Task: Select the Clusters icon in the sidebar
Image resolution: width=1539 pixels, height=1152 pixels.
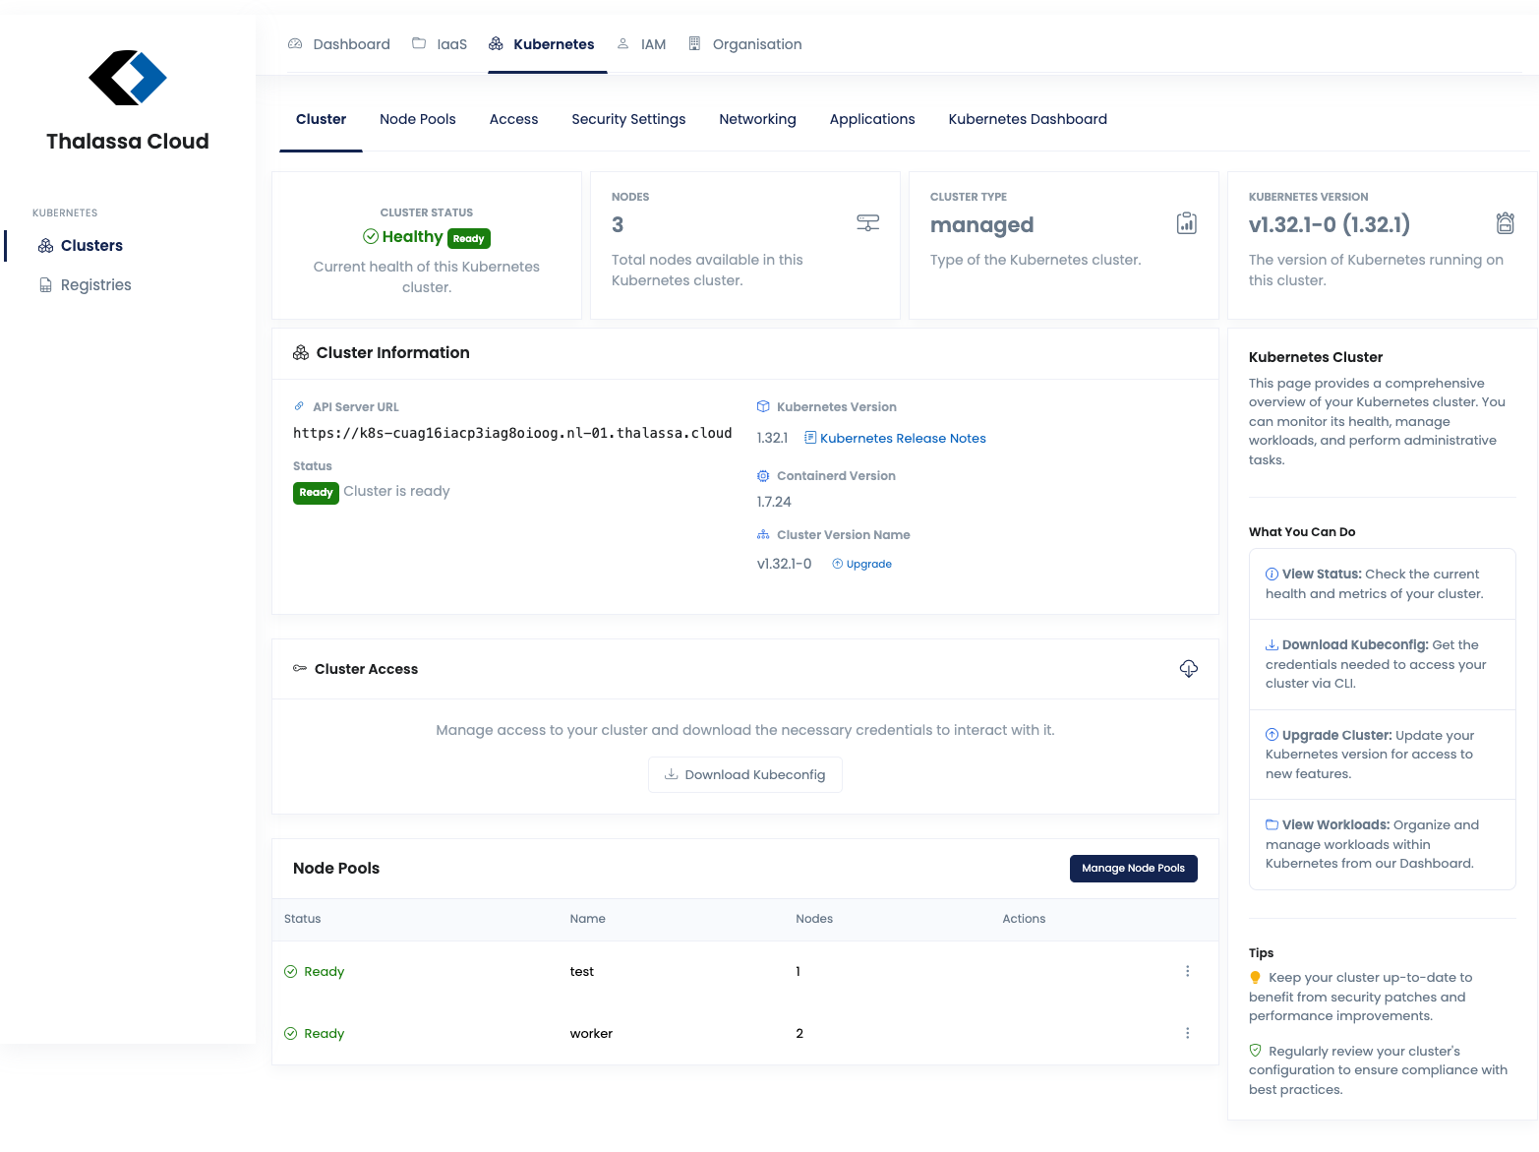Action: (45, 245)
